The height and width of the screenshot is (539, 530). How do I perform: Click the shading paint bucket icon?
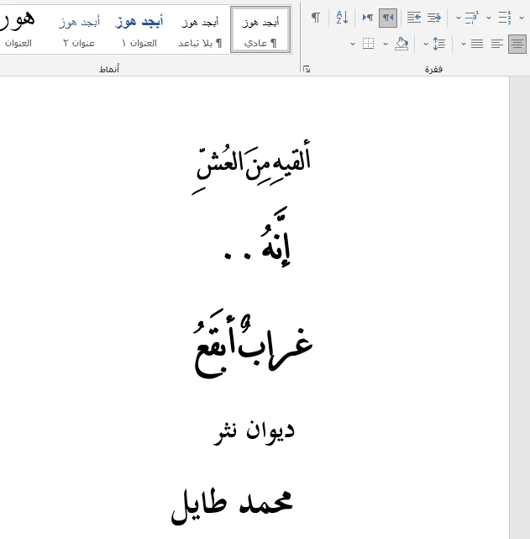tap(401, 44)
